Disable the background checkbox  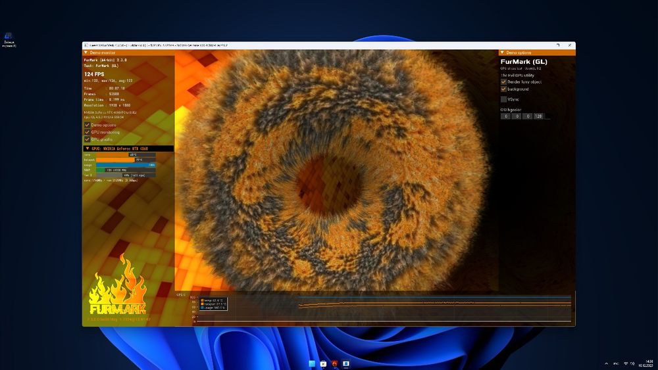503,89
